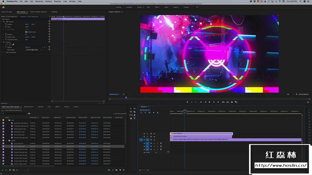
Task: Click the pen mask tool under Opacity
Action: (x=13, y=44)
